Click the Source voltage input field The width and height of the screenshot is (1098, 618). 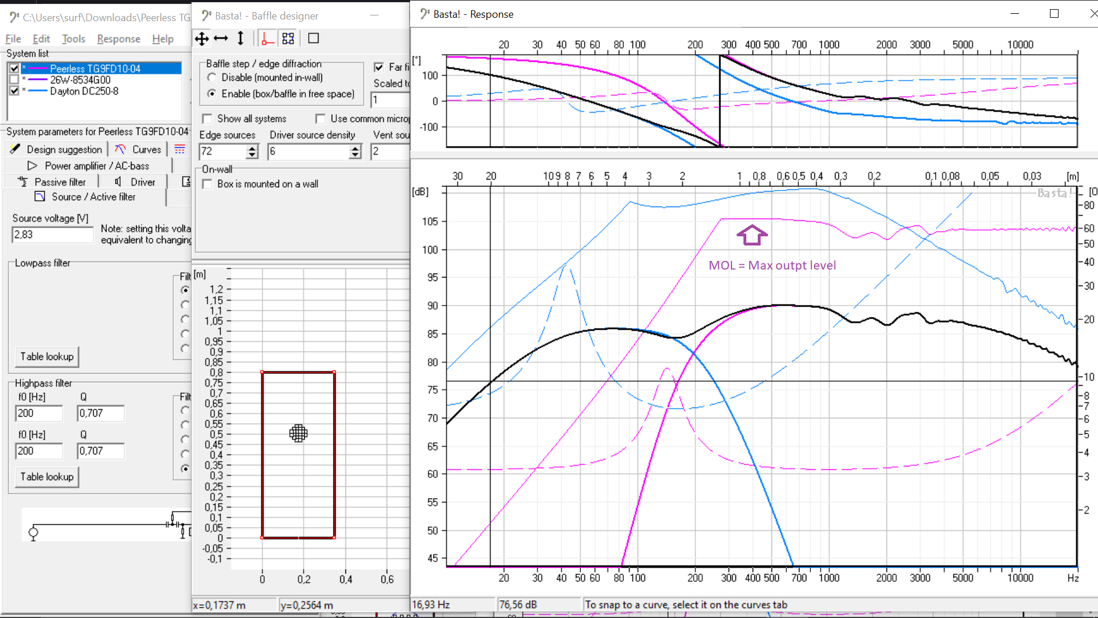point(52,235)
